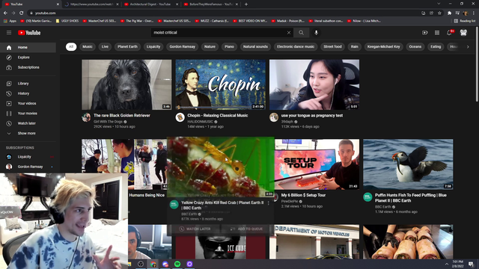This screenshot has height=269, width=479.
Task: Open History in the sidebar
Action: click(28, 93)
